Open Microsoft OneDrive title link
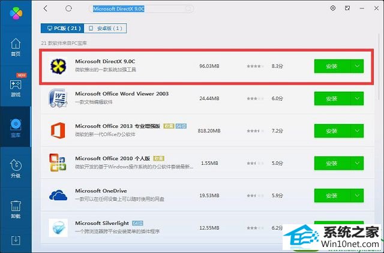Image resolution: width=384 pixels, height=253 pixels. click(101, 191)
